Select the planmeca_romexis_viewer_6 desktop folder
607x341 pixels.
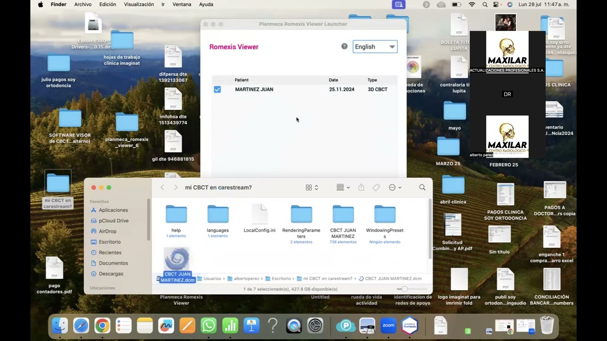[x=127, y=131]
